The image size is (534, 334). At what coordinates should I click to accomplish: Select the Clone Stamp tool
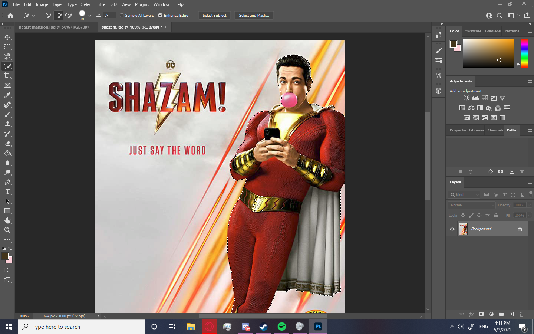[x=7, y=124]
